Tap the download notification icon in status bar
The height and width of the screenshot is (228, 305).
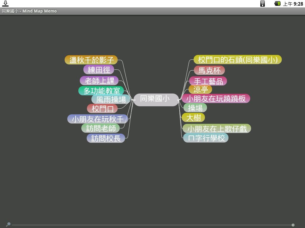pos(5,4)
